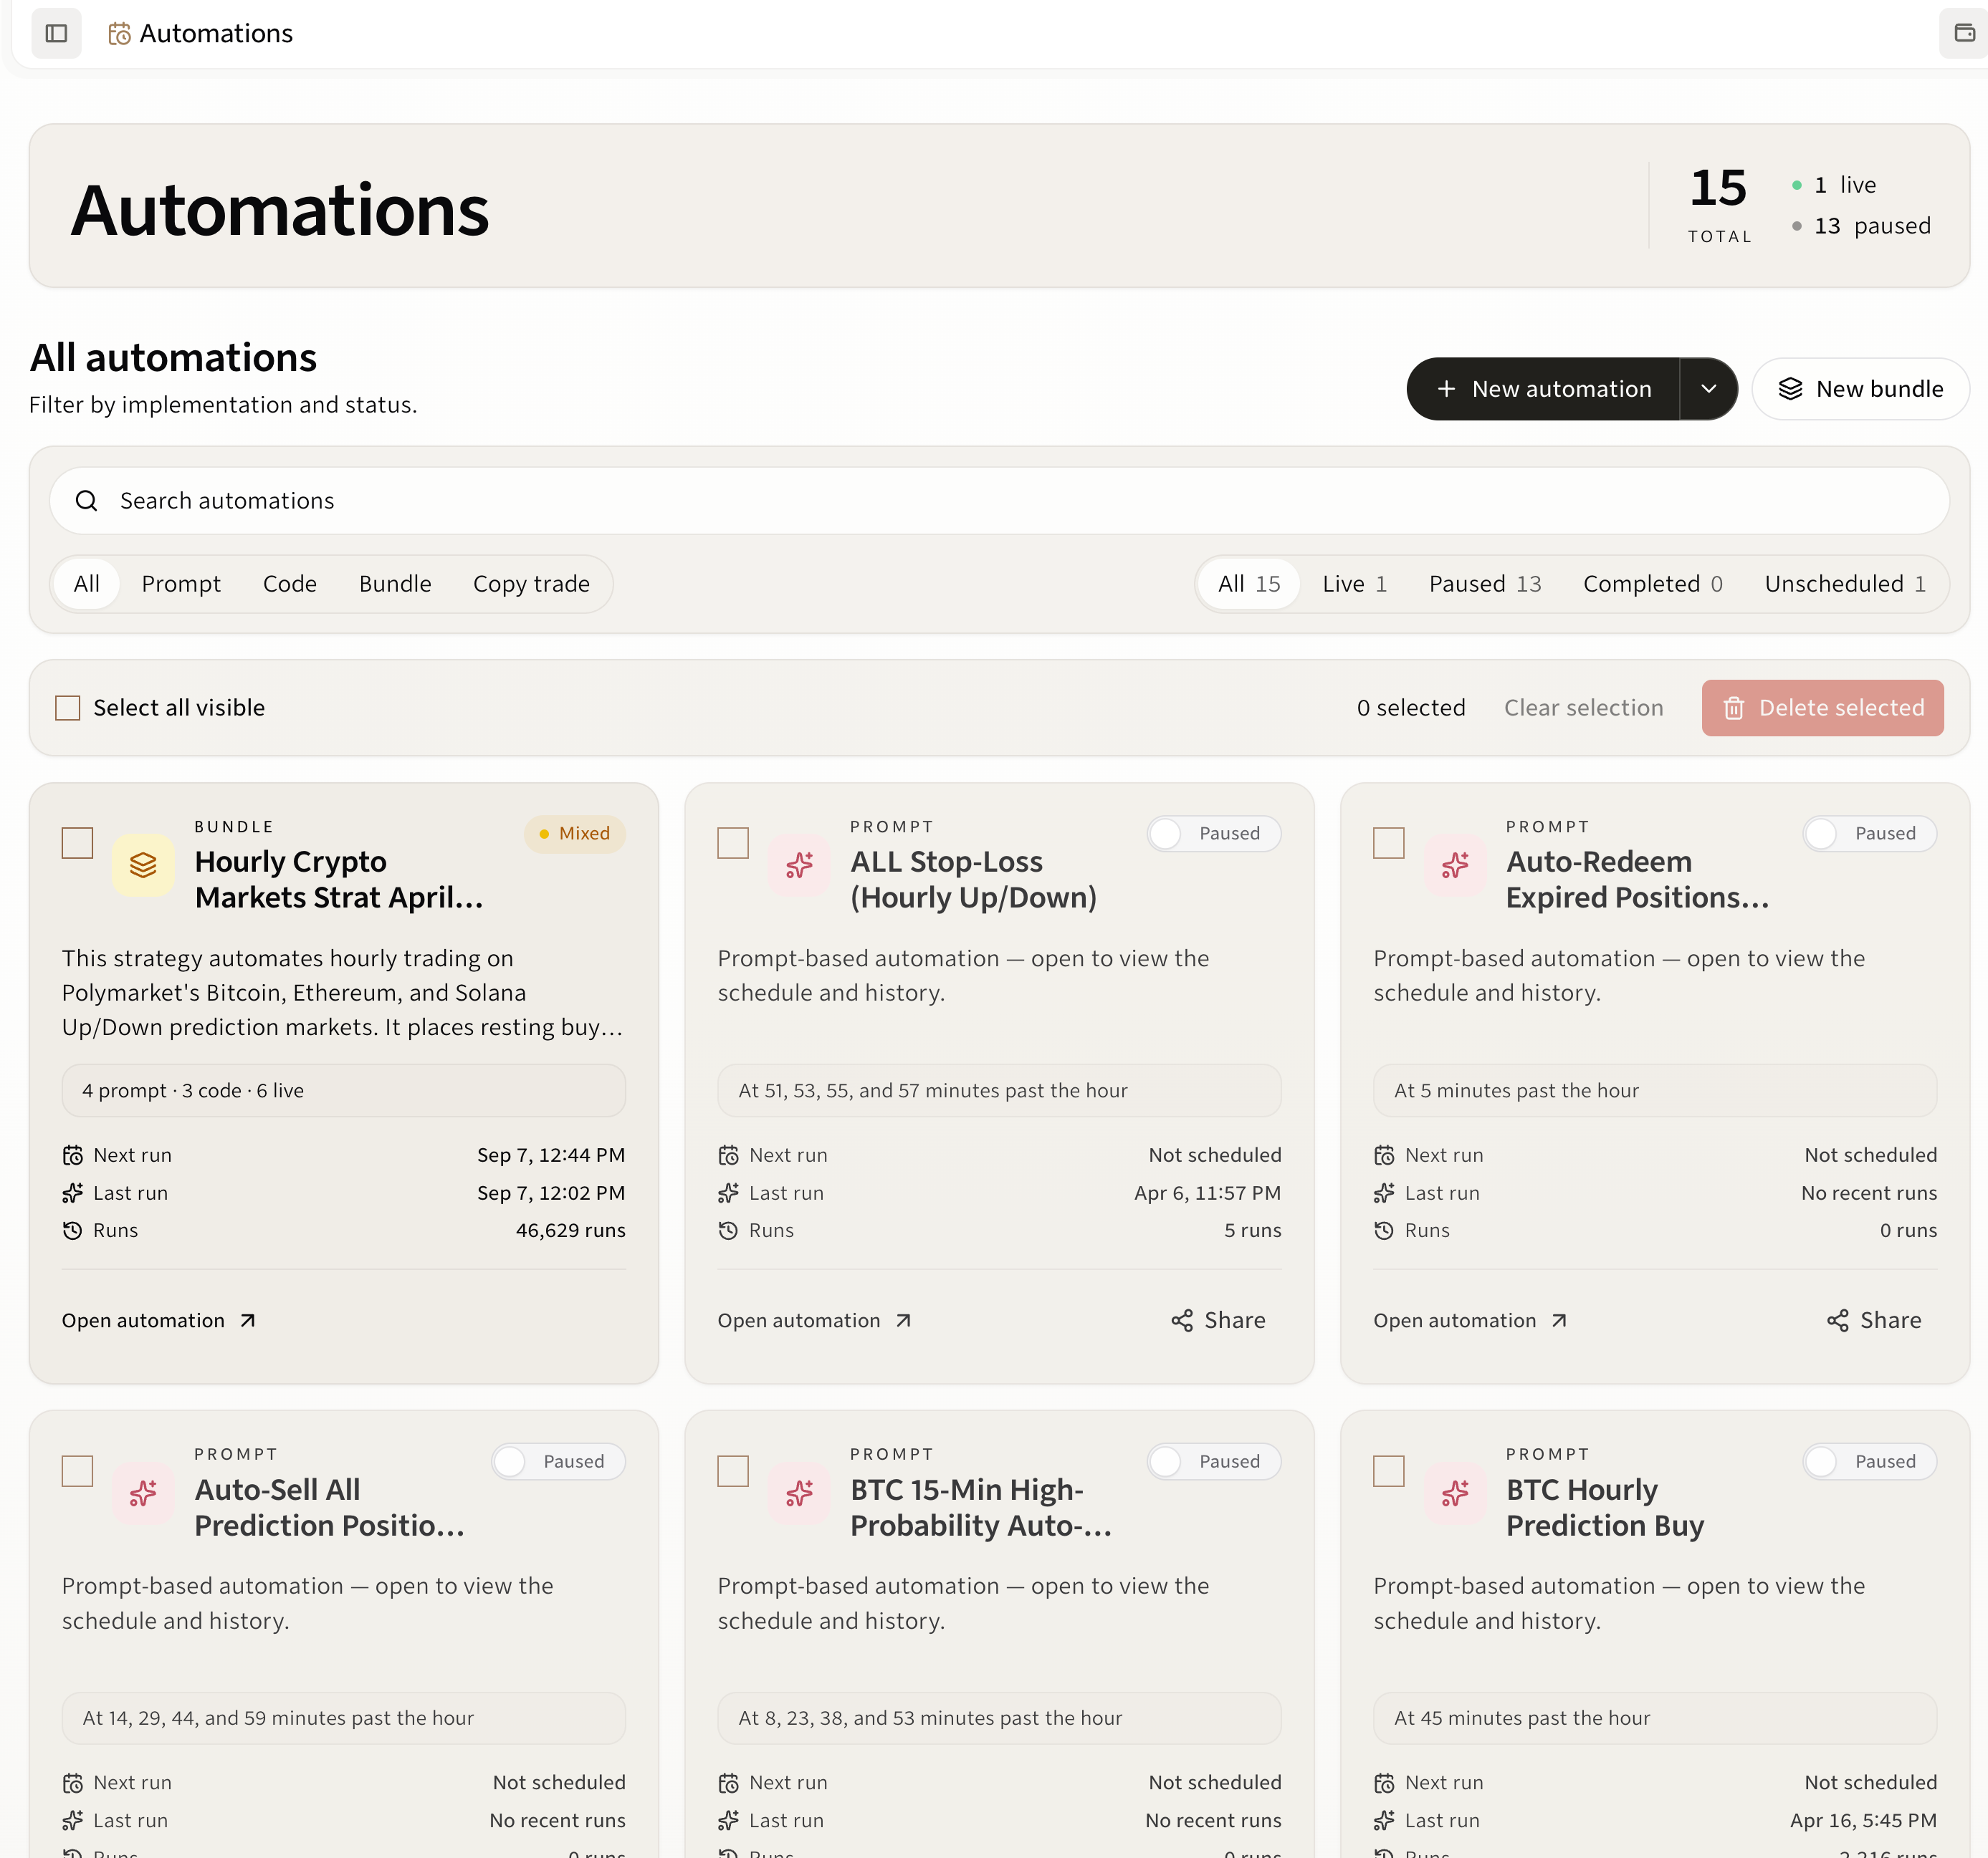The image size is (1988, 1858).
Task: Share the ALL Stop-Loss automation
Action: pos(1218,1320)
